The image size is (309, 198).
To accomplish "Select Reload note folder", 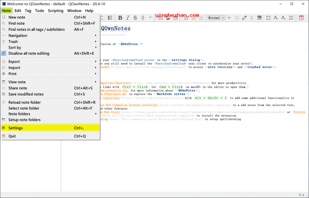I will [x=50, y=102].
